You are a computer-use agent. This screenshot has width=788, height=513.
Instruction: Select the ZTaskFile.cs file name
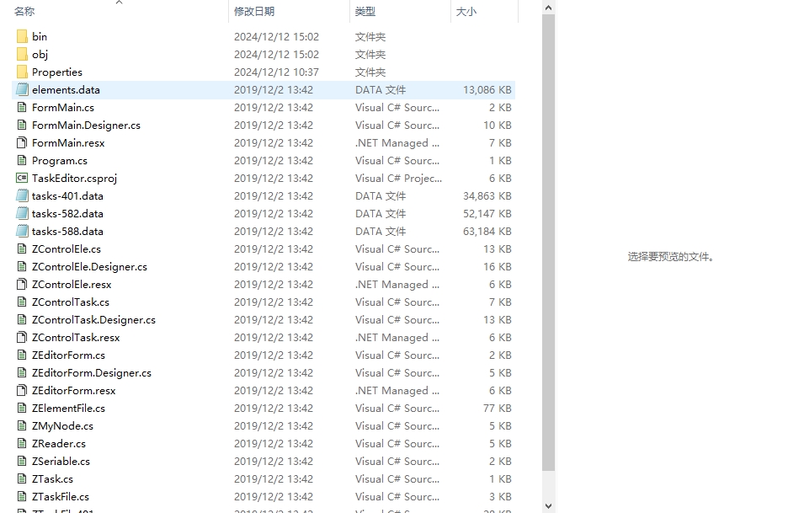61,496
